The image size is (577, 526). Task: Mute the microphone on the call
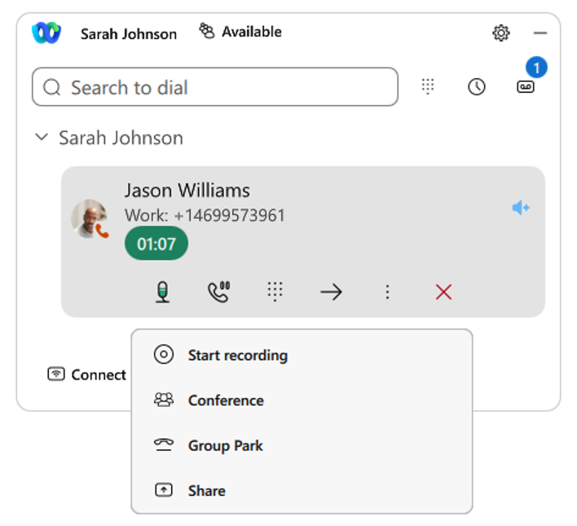tap(162, 292)
